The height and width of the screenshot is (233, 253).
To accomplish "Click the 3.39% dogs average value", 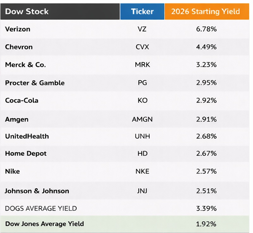I will tap(206, 209).
